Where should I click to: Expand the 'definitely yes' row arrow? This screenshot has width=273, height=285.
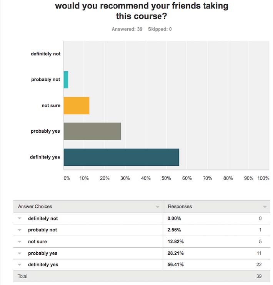point(20,265)
